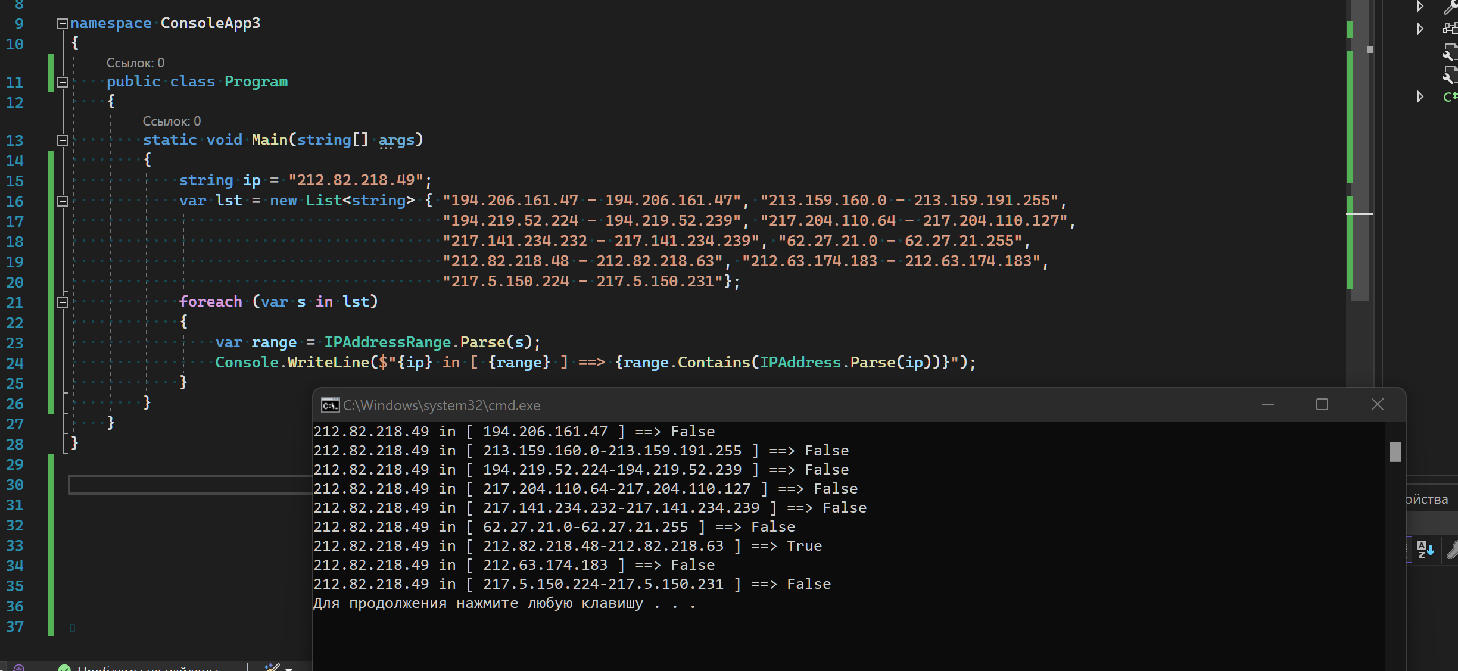Open the code cleanup dropdown arrow
Viewport: 1458px width, 671px height.
pyautogui.click(x=289, y=668)
